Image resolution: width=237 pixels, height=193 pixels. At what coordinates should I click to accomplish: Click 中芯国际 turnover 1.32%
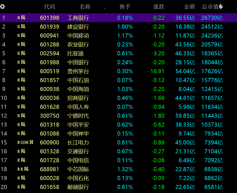coord(125,169)
